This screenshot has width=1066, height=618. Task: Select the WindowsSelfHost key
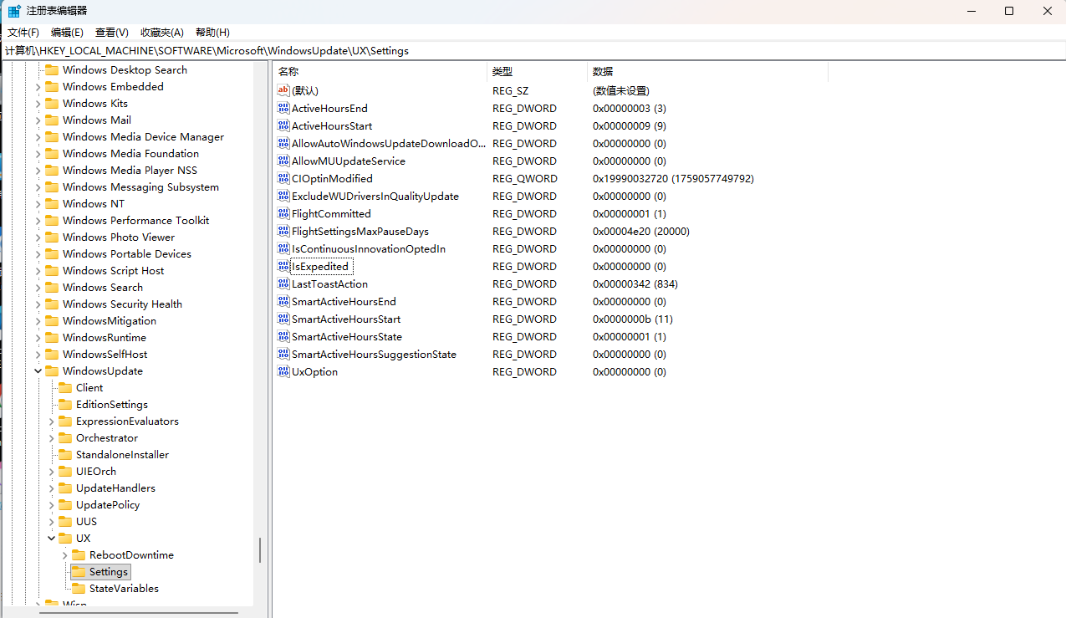(105, 354)
